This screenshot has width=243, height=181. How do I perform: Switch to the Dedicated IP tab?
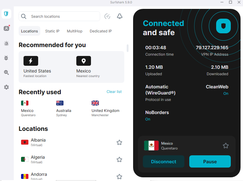(101, 31)
